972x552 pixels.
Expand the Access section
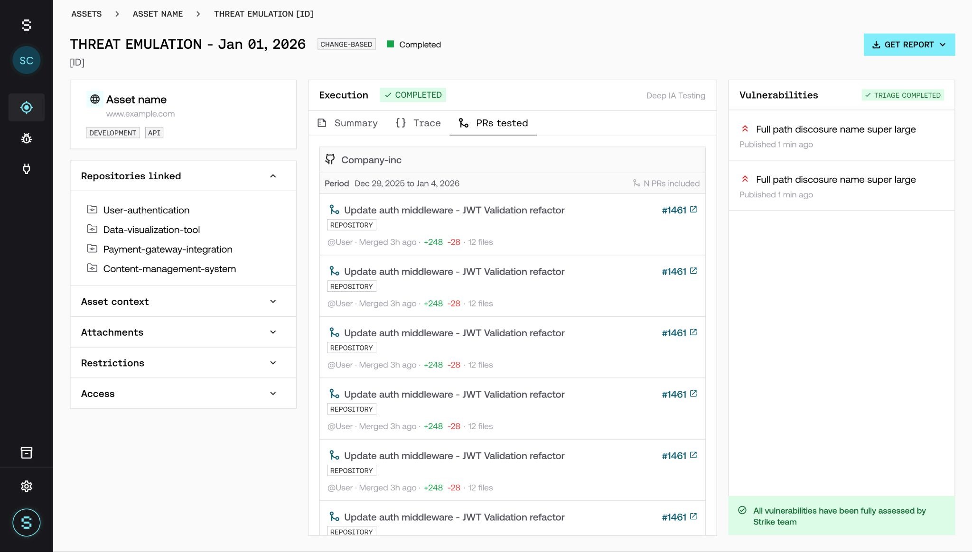point(273,394)
